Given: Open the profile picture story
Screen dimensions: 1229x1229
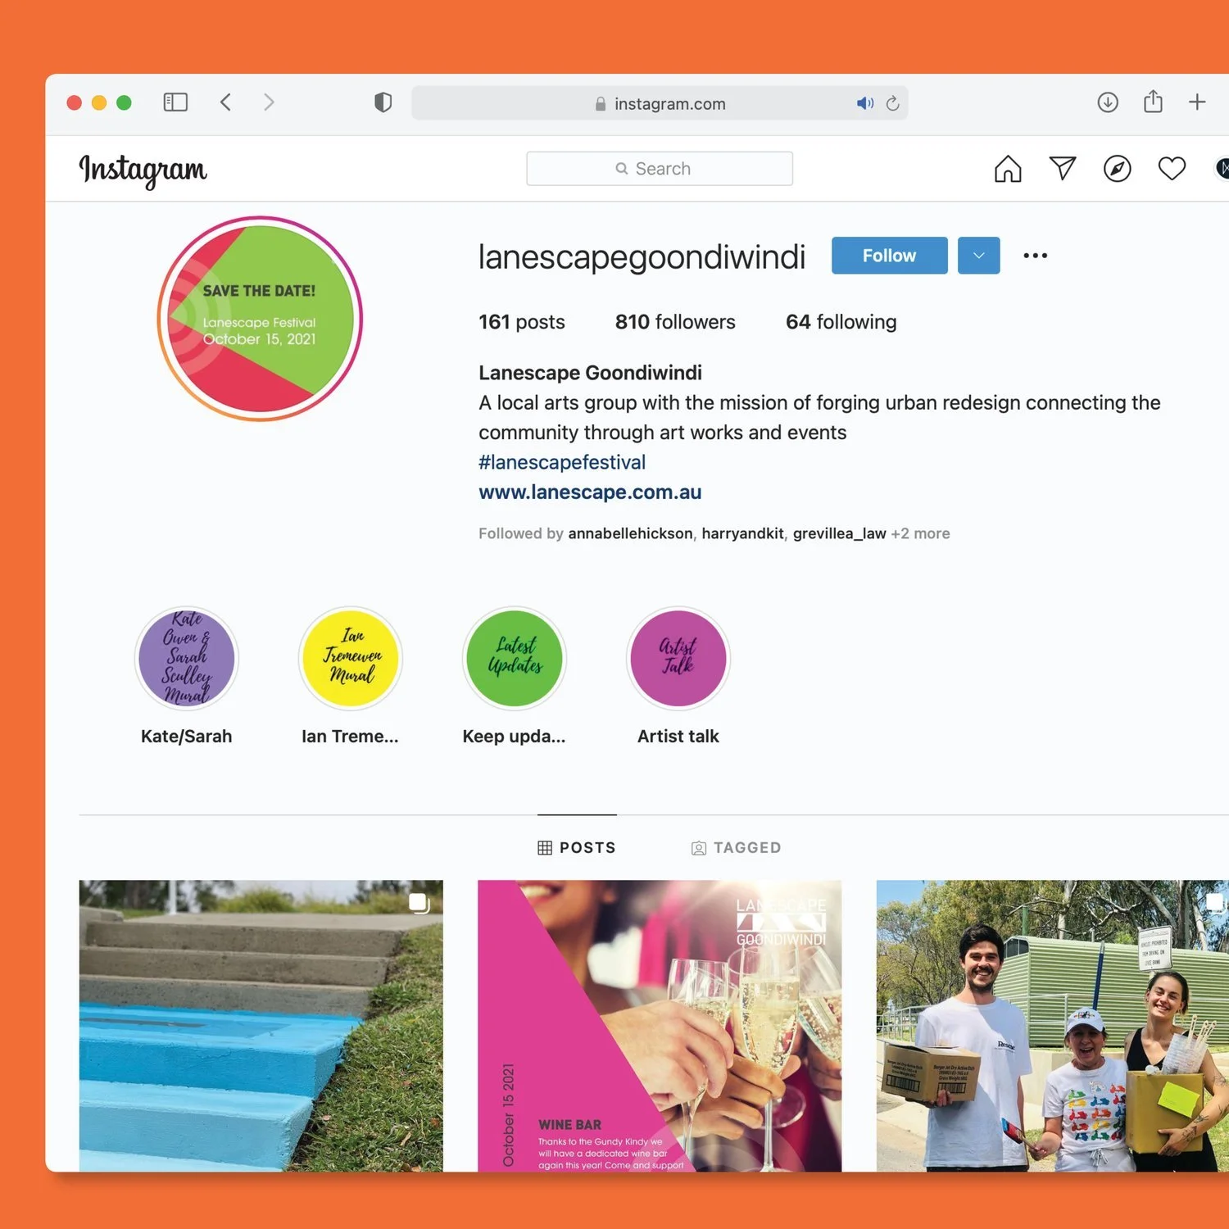Looking at the screenshot, I should pyautogui.click(x=260, y=319).
